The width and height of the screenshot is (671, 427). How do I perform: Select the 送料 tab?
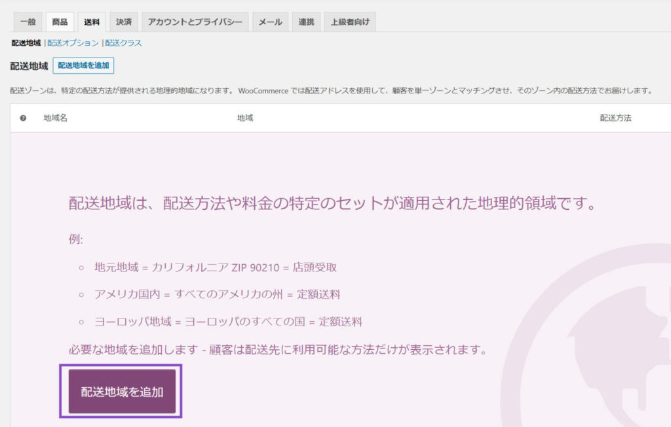(92, 22)
